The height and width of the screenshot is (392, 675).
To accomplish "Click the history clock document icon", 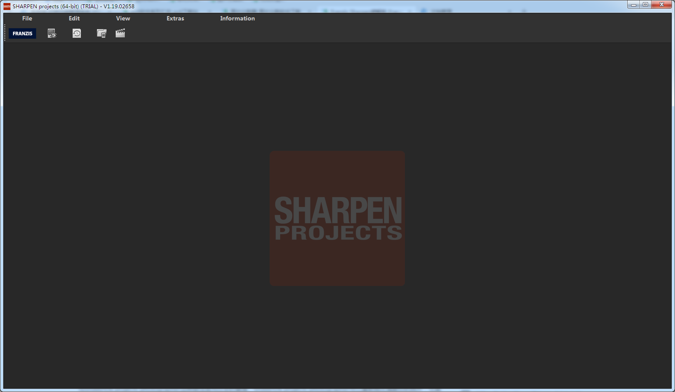I will 77,33.
